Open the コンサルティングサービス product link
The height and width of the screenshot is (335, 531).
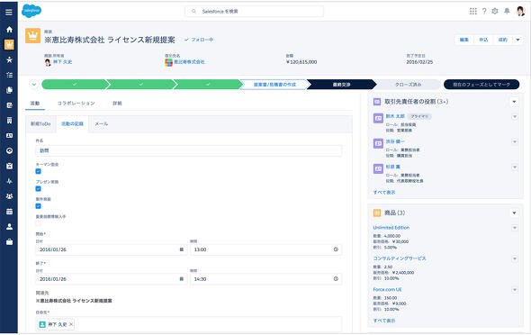400,258
